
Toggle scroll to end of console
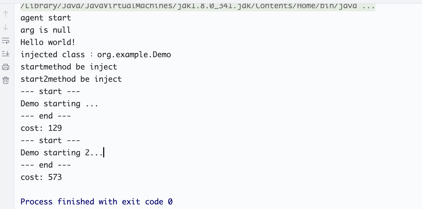(x=6, y=54)
